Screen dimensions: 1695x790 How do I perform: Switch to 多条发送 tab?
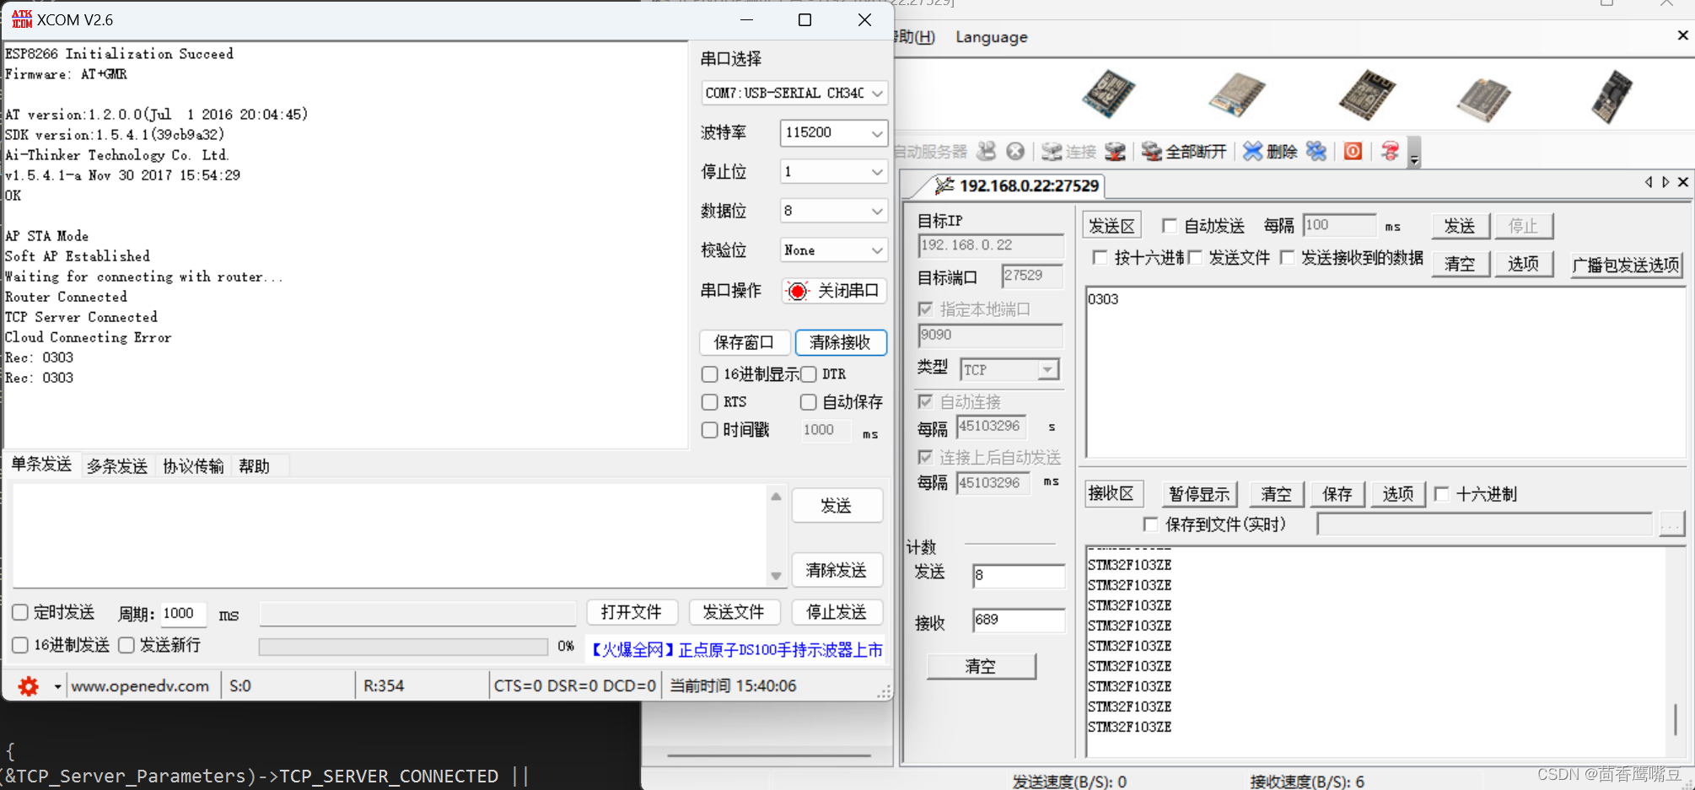click(117, 466)
